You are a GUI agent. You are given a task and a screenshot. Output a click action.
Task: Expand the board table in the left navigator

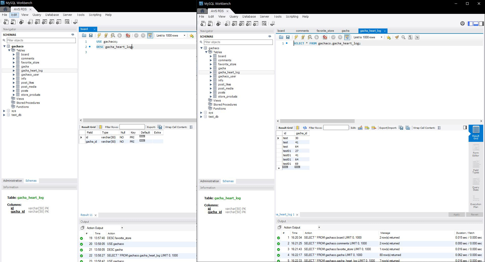(x=14, y=54)
